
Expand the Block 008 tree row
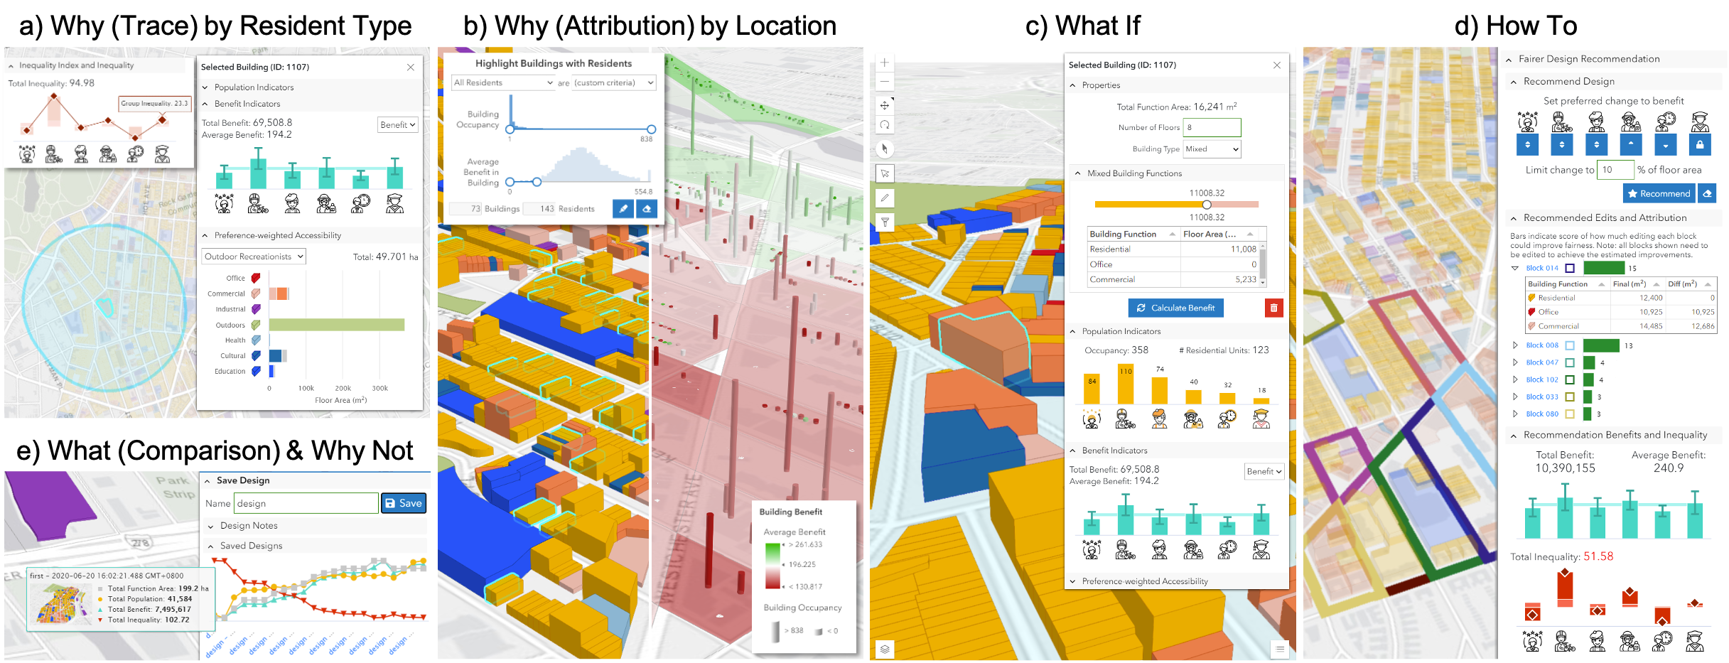click(x=1515, y=345)
